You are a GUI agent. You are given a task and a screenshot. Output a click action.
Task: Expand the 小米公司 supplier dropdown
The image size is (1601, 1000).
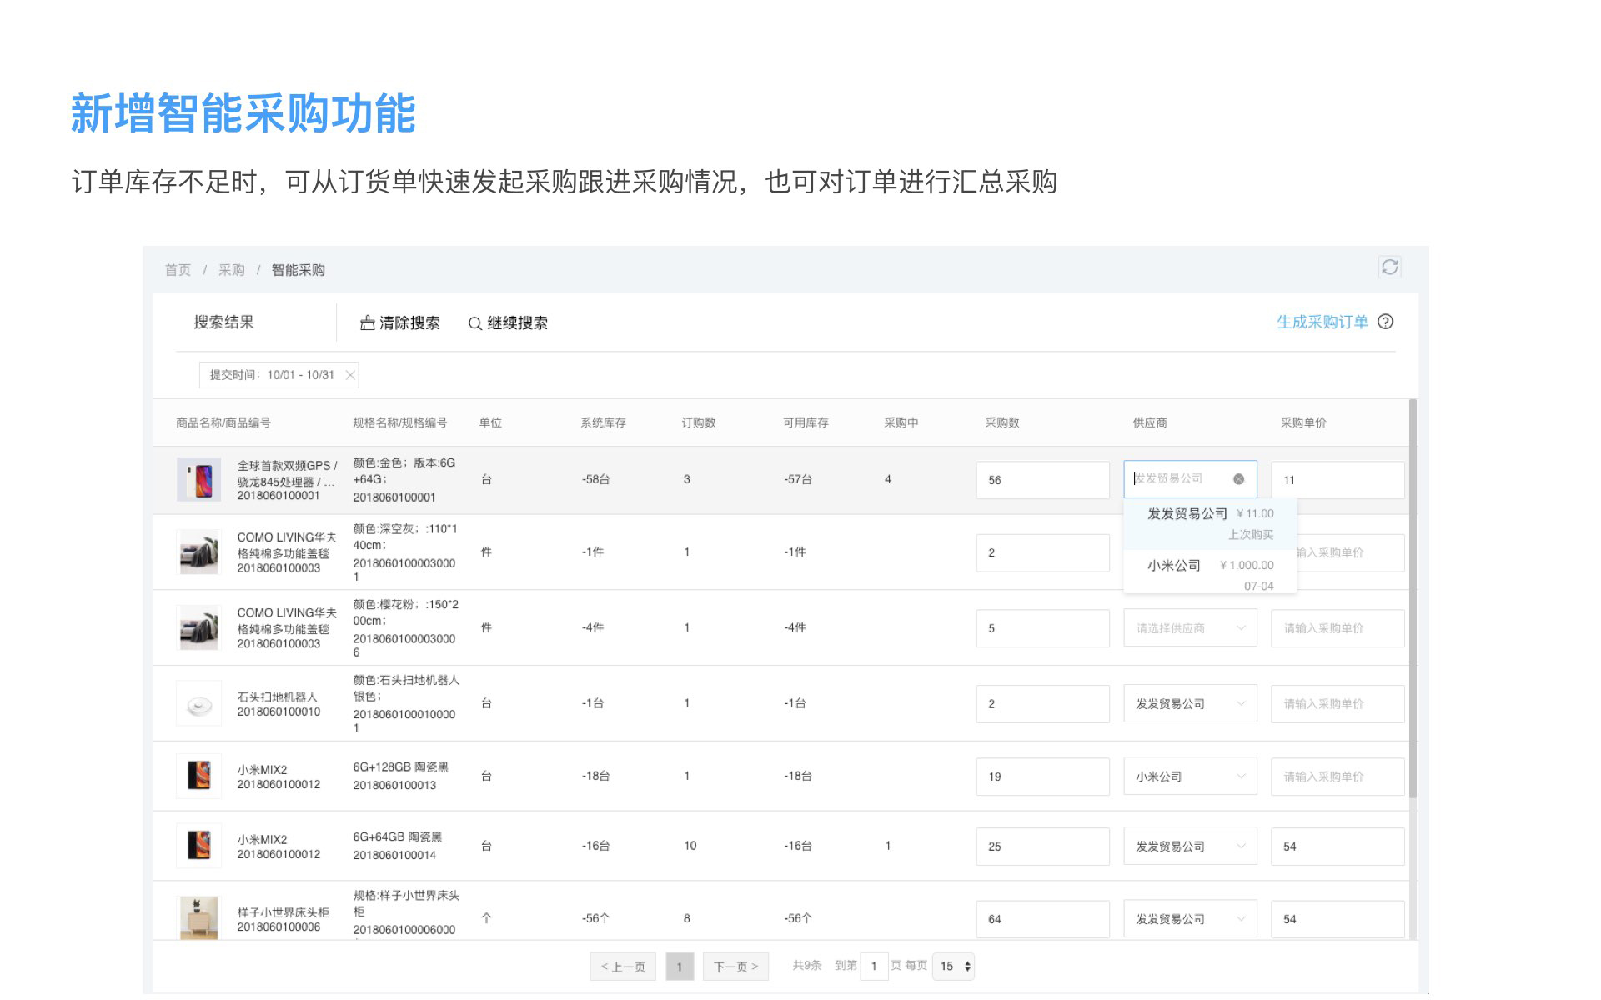[1189, 777]
